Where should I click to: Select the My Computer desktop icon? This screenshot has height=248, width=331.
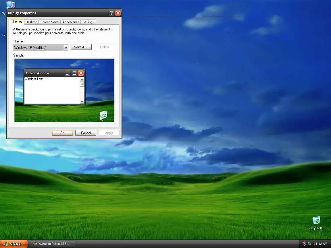pos(11,5)
